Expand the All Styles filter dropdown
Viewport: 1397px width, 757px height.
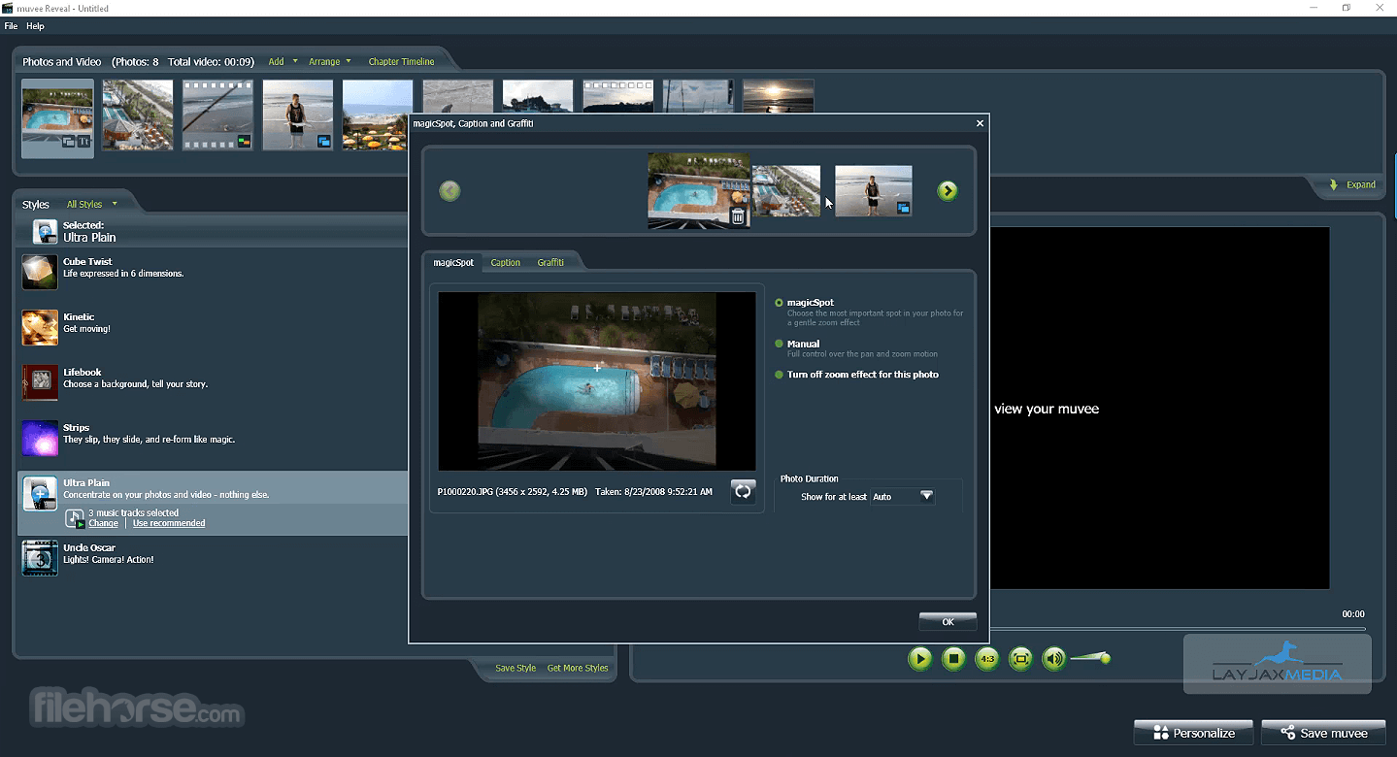(91, 204)
